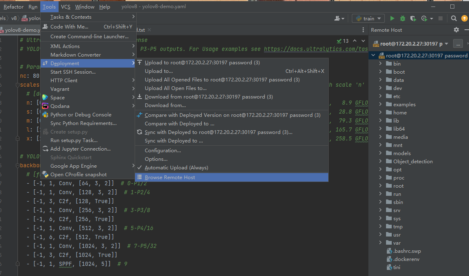Click v8 breadcrumb in navigation bar

[x=14, y=18]
